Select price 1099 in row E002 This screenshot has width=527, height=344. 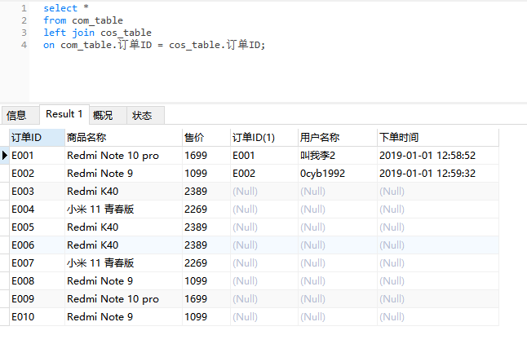[206, 174]
